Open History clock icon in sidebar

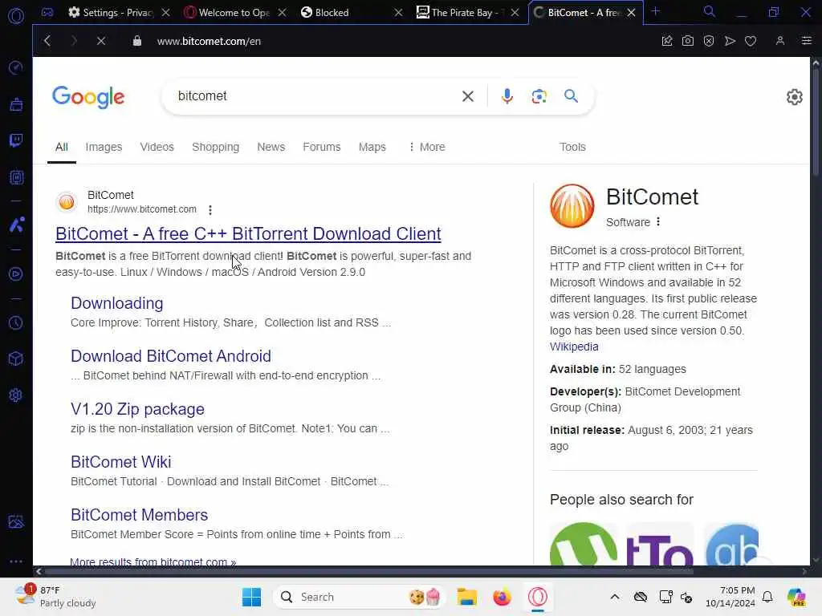tap(16, 322)
